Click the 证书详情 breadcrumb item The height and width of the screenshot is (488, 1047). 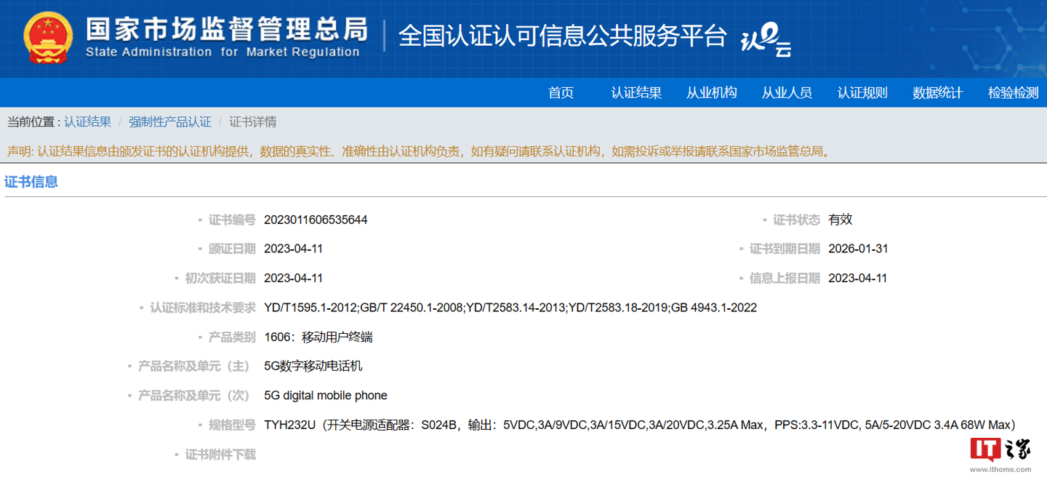coord(252,122)
